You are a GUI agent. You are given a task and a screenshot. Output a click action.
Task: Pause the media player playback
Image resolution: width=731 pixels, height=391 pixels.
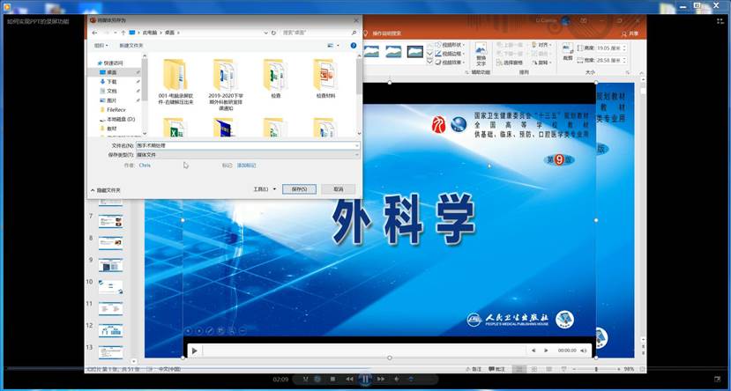pyautogui.click(x=365, y=380)
